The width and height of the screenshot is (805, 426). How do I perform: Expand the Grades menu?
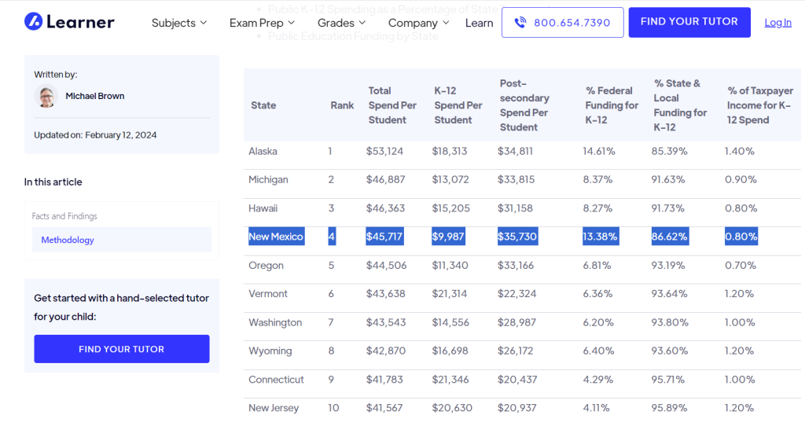click(341, 23)
